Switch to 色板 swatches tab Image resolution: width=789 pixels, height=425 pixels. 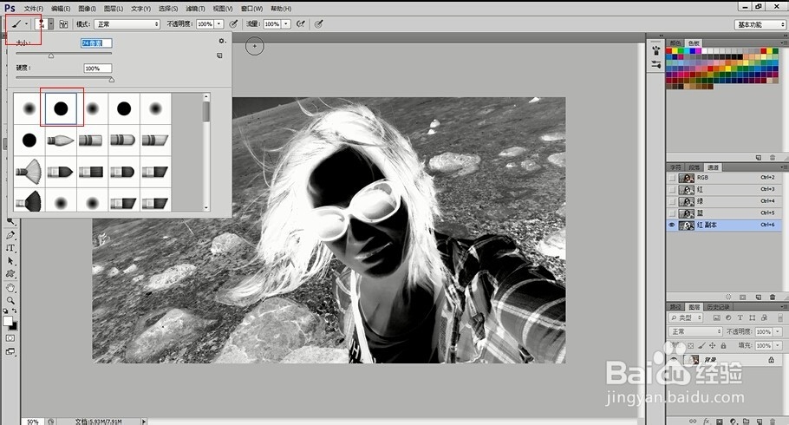(694, 42)
